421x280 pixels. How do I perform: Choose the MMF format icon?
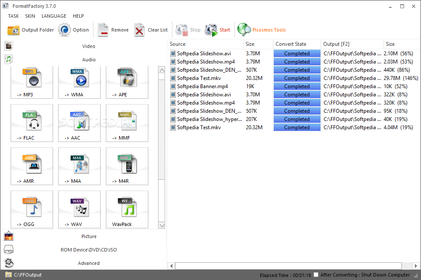pos(127,123)
